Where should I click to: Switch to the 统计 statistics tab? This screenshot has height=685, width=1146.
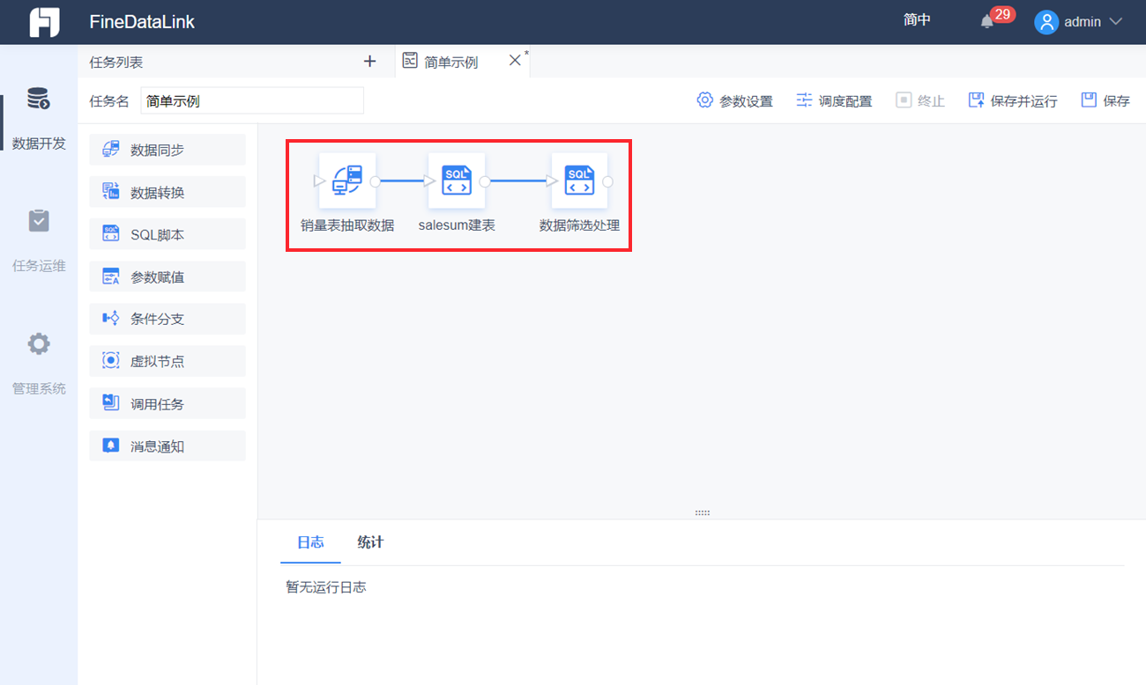pos(370,542)
